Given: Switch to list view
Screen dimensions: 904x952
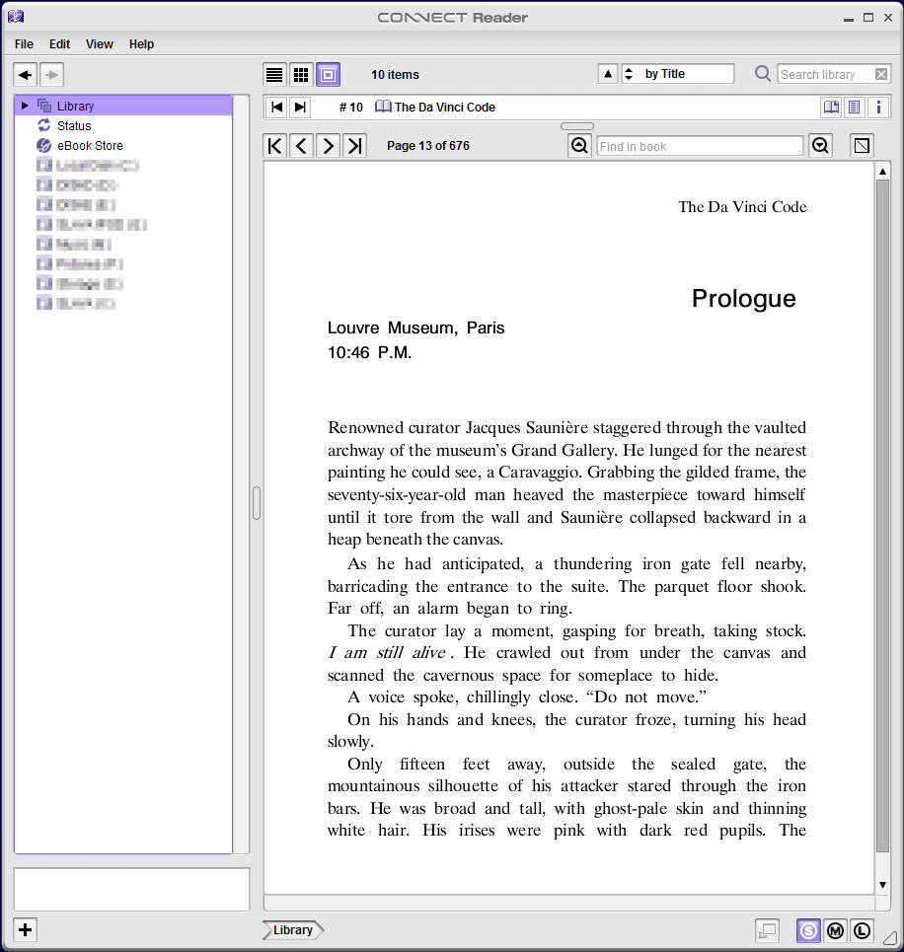Looking at the screenshot, I should [274, 75].
